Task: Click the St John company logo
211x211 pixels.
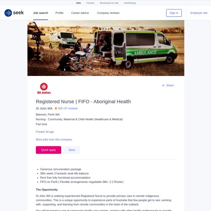Action: tap(44, 88)
